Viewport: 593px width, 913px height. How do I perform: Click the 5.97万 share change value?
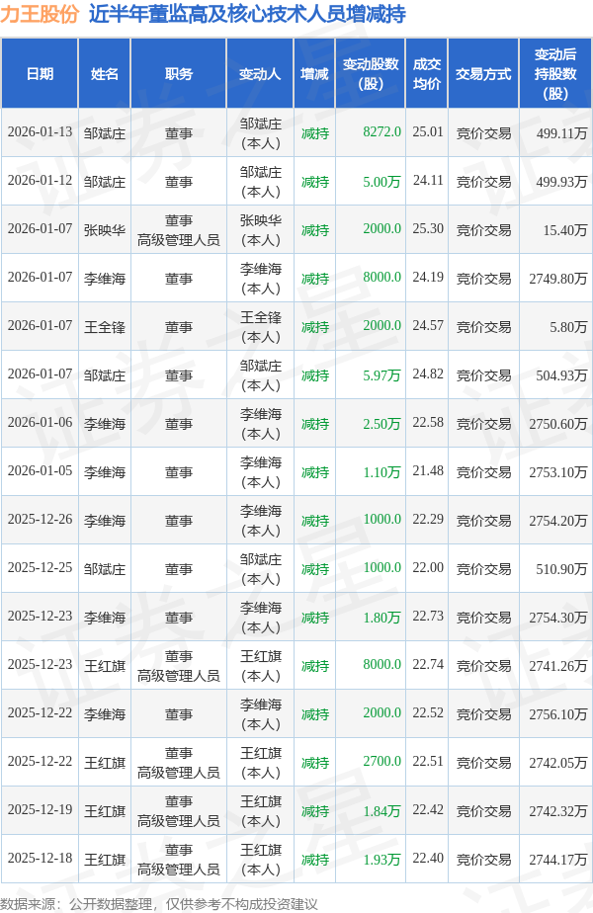pyautogui.click(x=381, y=374)
